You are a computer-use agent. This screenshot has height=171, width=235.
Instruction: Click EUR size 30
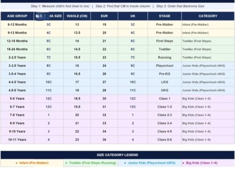coord(104,98)
